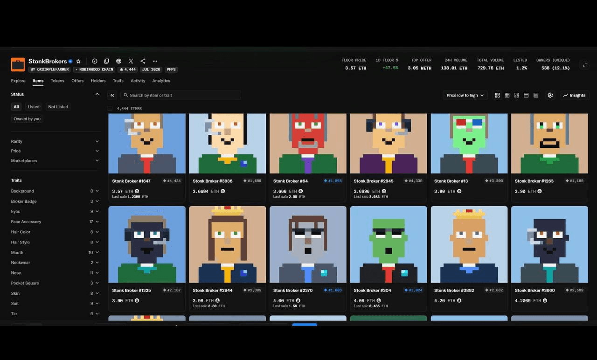Click the Insights button
This screenshot has height=360, width=597.
[574, 95]
